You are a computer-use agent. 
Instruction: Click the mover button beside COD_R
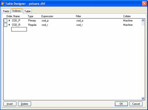[x=5, y=25]
